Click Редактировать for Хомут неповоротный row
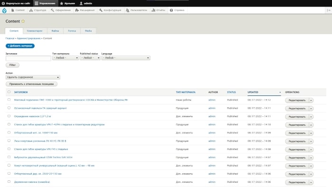 297,166
